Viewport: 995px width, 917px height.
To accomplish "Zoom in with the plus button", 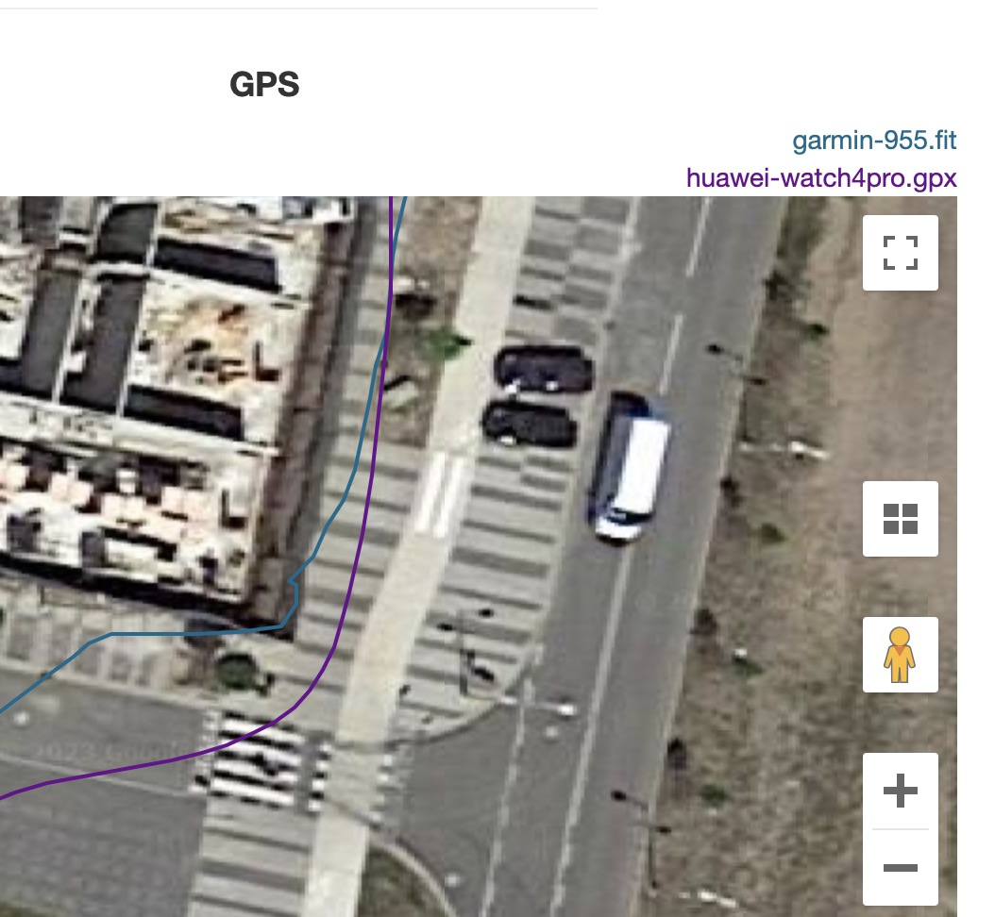I will pos(900,791).
